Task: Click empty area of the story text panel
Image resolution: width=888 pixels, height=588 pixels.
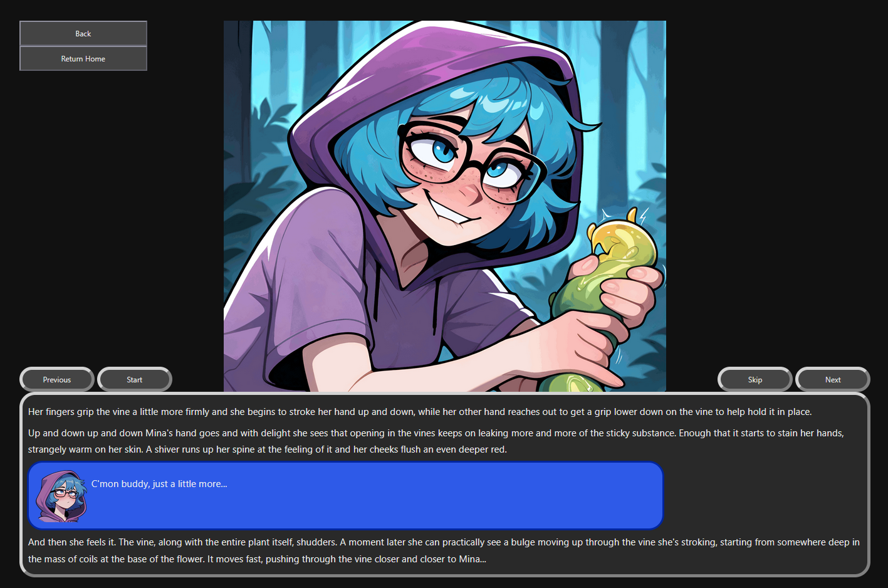Action: (x=765, y=495)
